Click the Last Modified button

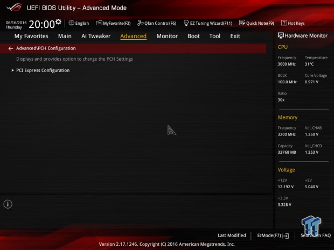pos(232,235)
